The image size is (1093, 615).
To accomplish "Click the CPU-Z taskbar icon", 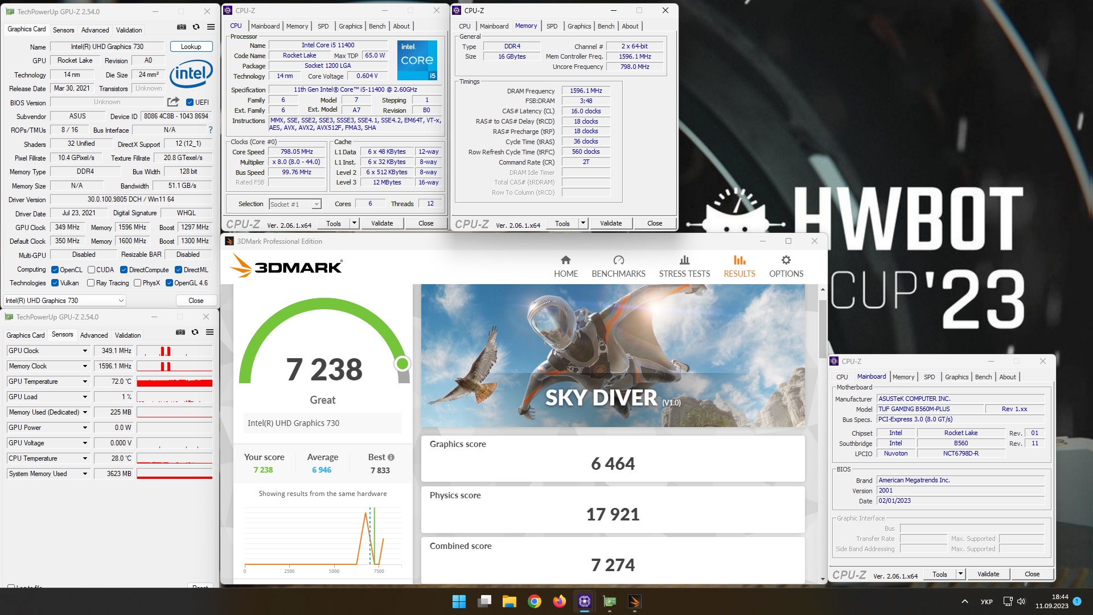I will click(x=585, y=601).
